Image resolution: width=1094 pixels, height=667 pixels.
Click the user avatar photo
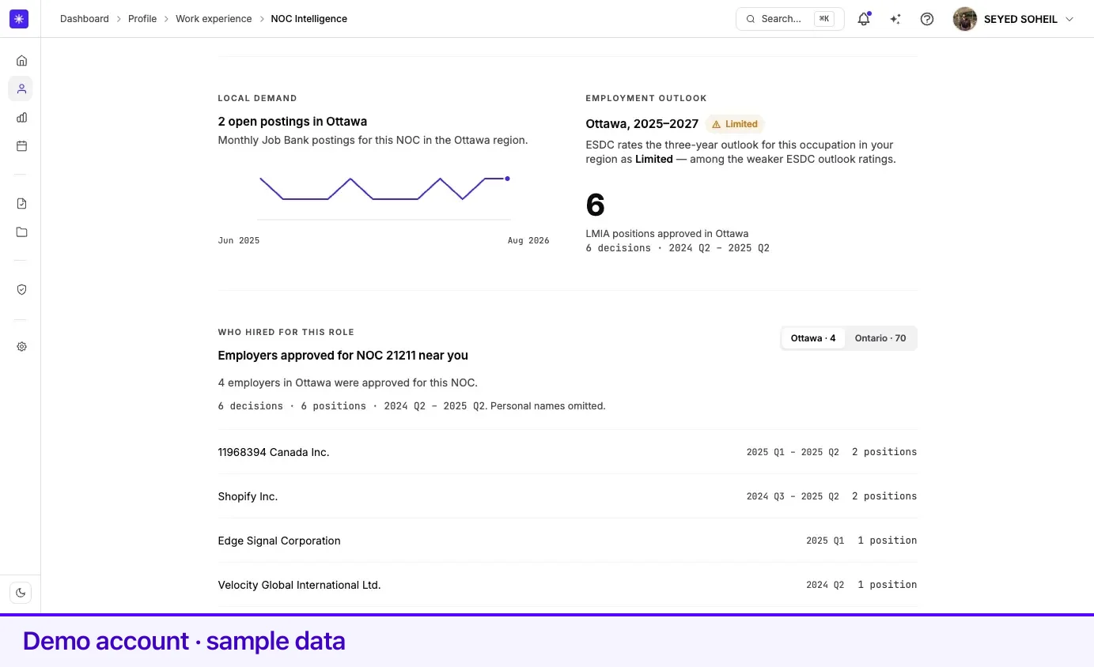(965, 19)
